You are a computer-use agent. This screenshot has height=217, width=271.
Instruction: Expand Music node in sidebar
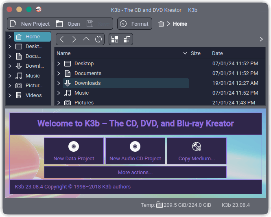tap(10, 76)
